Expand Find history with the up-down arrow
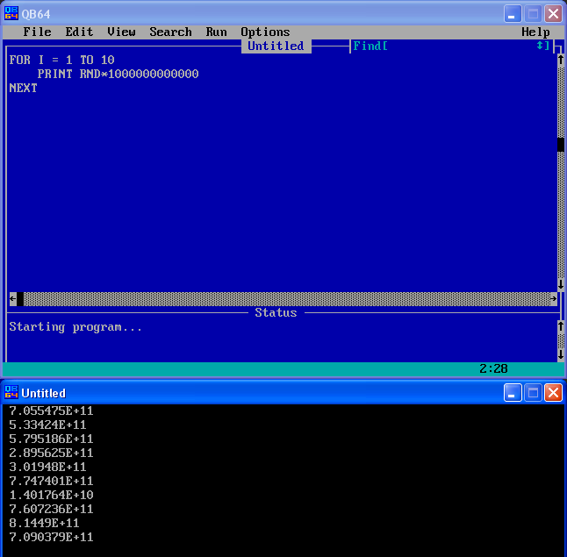The width and height of the screenshot is (567, 557). (x=540, y=46)
